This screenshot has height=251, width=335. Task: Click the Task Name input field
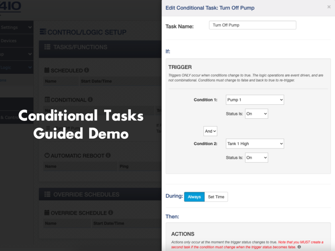[x=253, y=25]
